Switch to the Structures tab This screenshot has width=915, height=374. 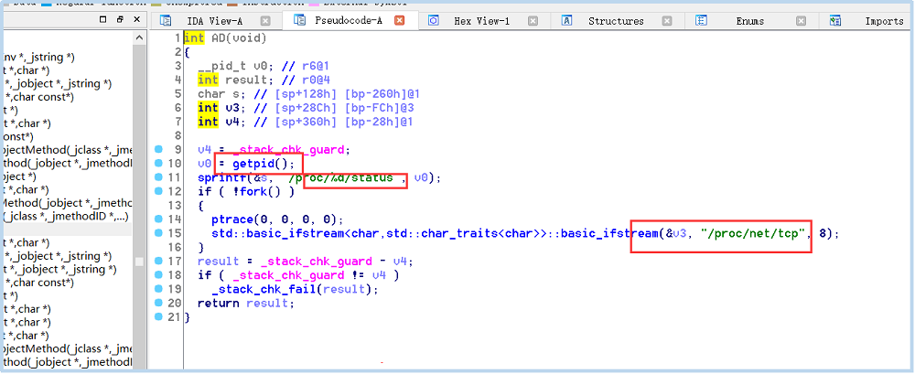pyautogui.click(x=616, y=21)
